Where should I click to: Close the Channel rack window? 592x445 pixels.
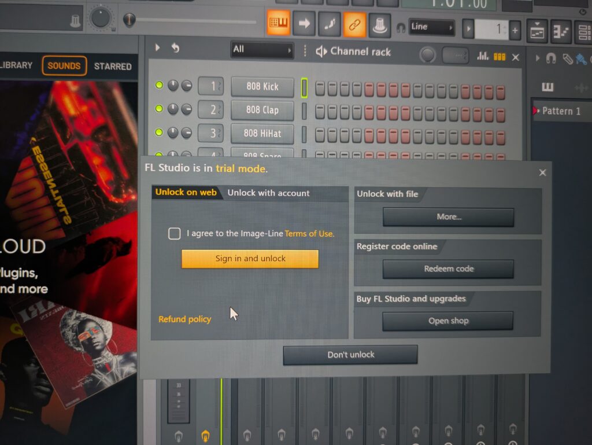515,57
